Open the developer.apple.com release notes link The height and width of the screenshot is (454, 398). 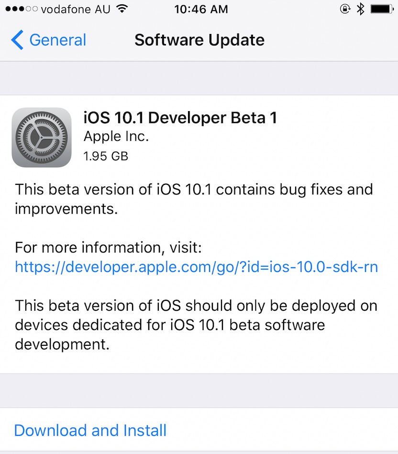(x=196, y=267)
